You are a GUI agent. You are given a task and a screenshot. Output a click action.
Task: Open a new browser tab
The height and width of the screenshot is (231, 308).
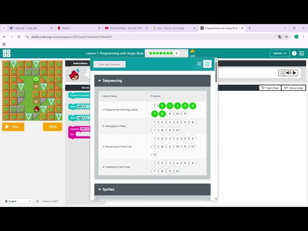[249, 28]
